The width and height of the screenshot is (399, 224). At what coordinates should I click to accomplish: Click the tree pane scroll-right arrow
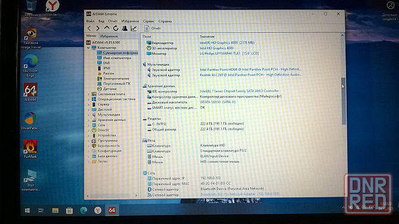[x=136, y=195]
